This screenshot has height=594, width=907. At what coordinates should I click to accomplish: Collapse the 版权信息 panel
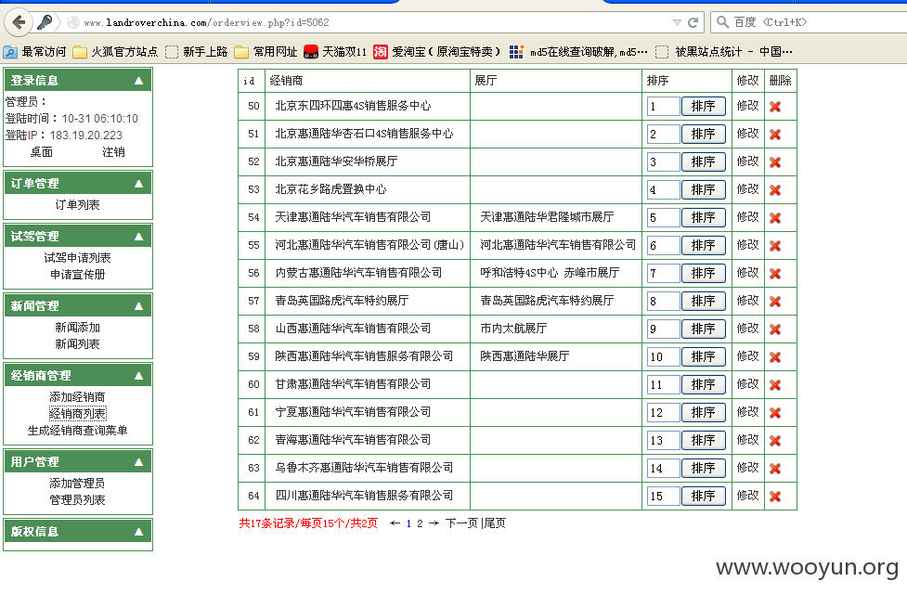(139, 531)
